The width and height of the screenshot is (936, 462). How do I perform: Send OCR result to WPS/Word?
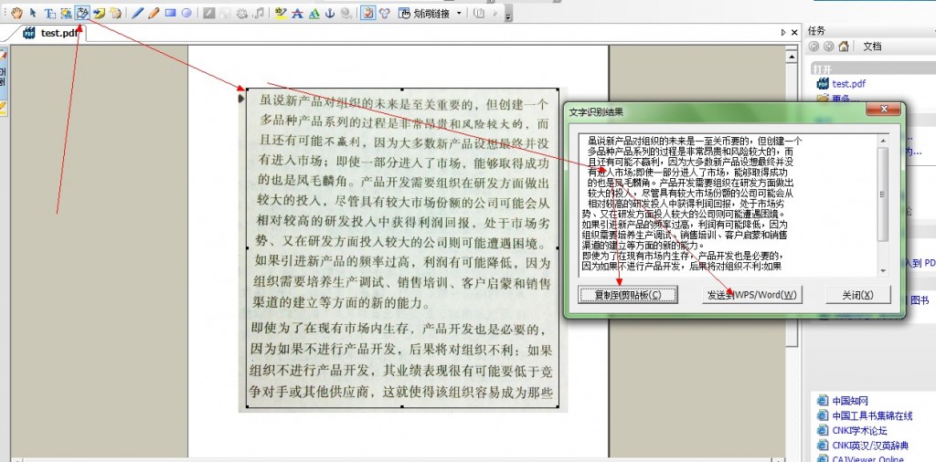[751, 295]
